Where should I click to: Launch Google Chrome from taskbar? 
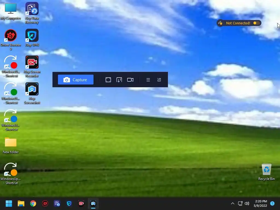[x=33, y=203]
